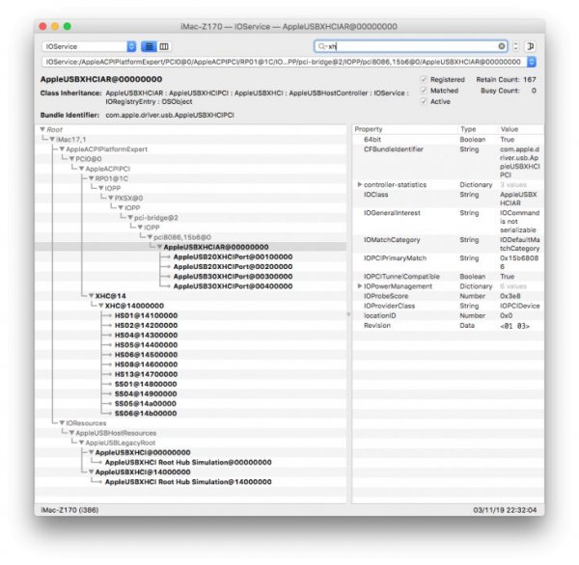
Task: Select the IOProbeScore property row
Action: point(448,296)
